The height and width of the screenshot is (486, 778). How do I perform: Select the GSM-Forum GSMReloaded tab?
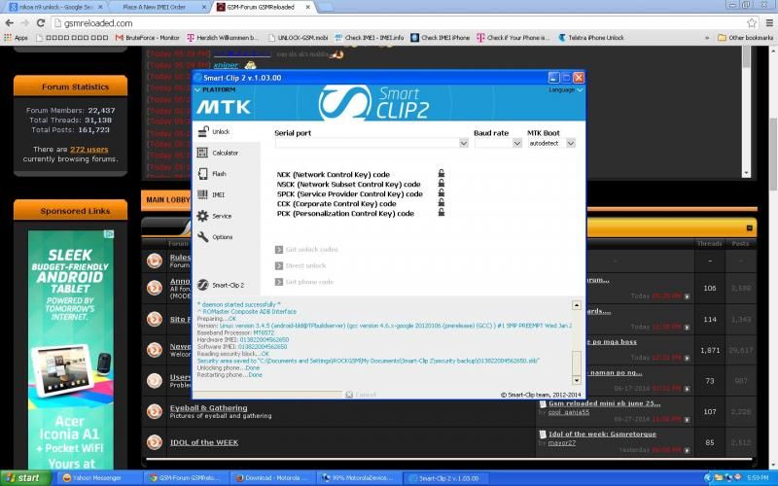263,7
